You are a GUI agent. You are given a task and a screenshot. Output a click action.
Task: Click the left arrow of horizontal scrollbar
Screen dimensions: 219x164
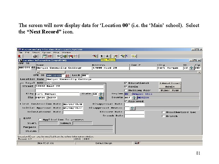click(x=38, y=72)
